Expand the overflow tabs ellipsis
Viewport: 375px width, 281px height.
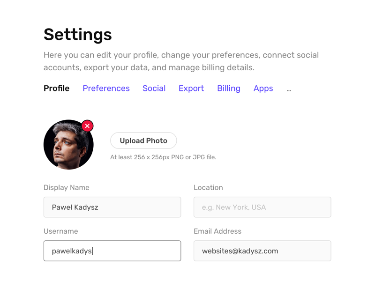pyautogui.click(x=289, y=89)
